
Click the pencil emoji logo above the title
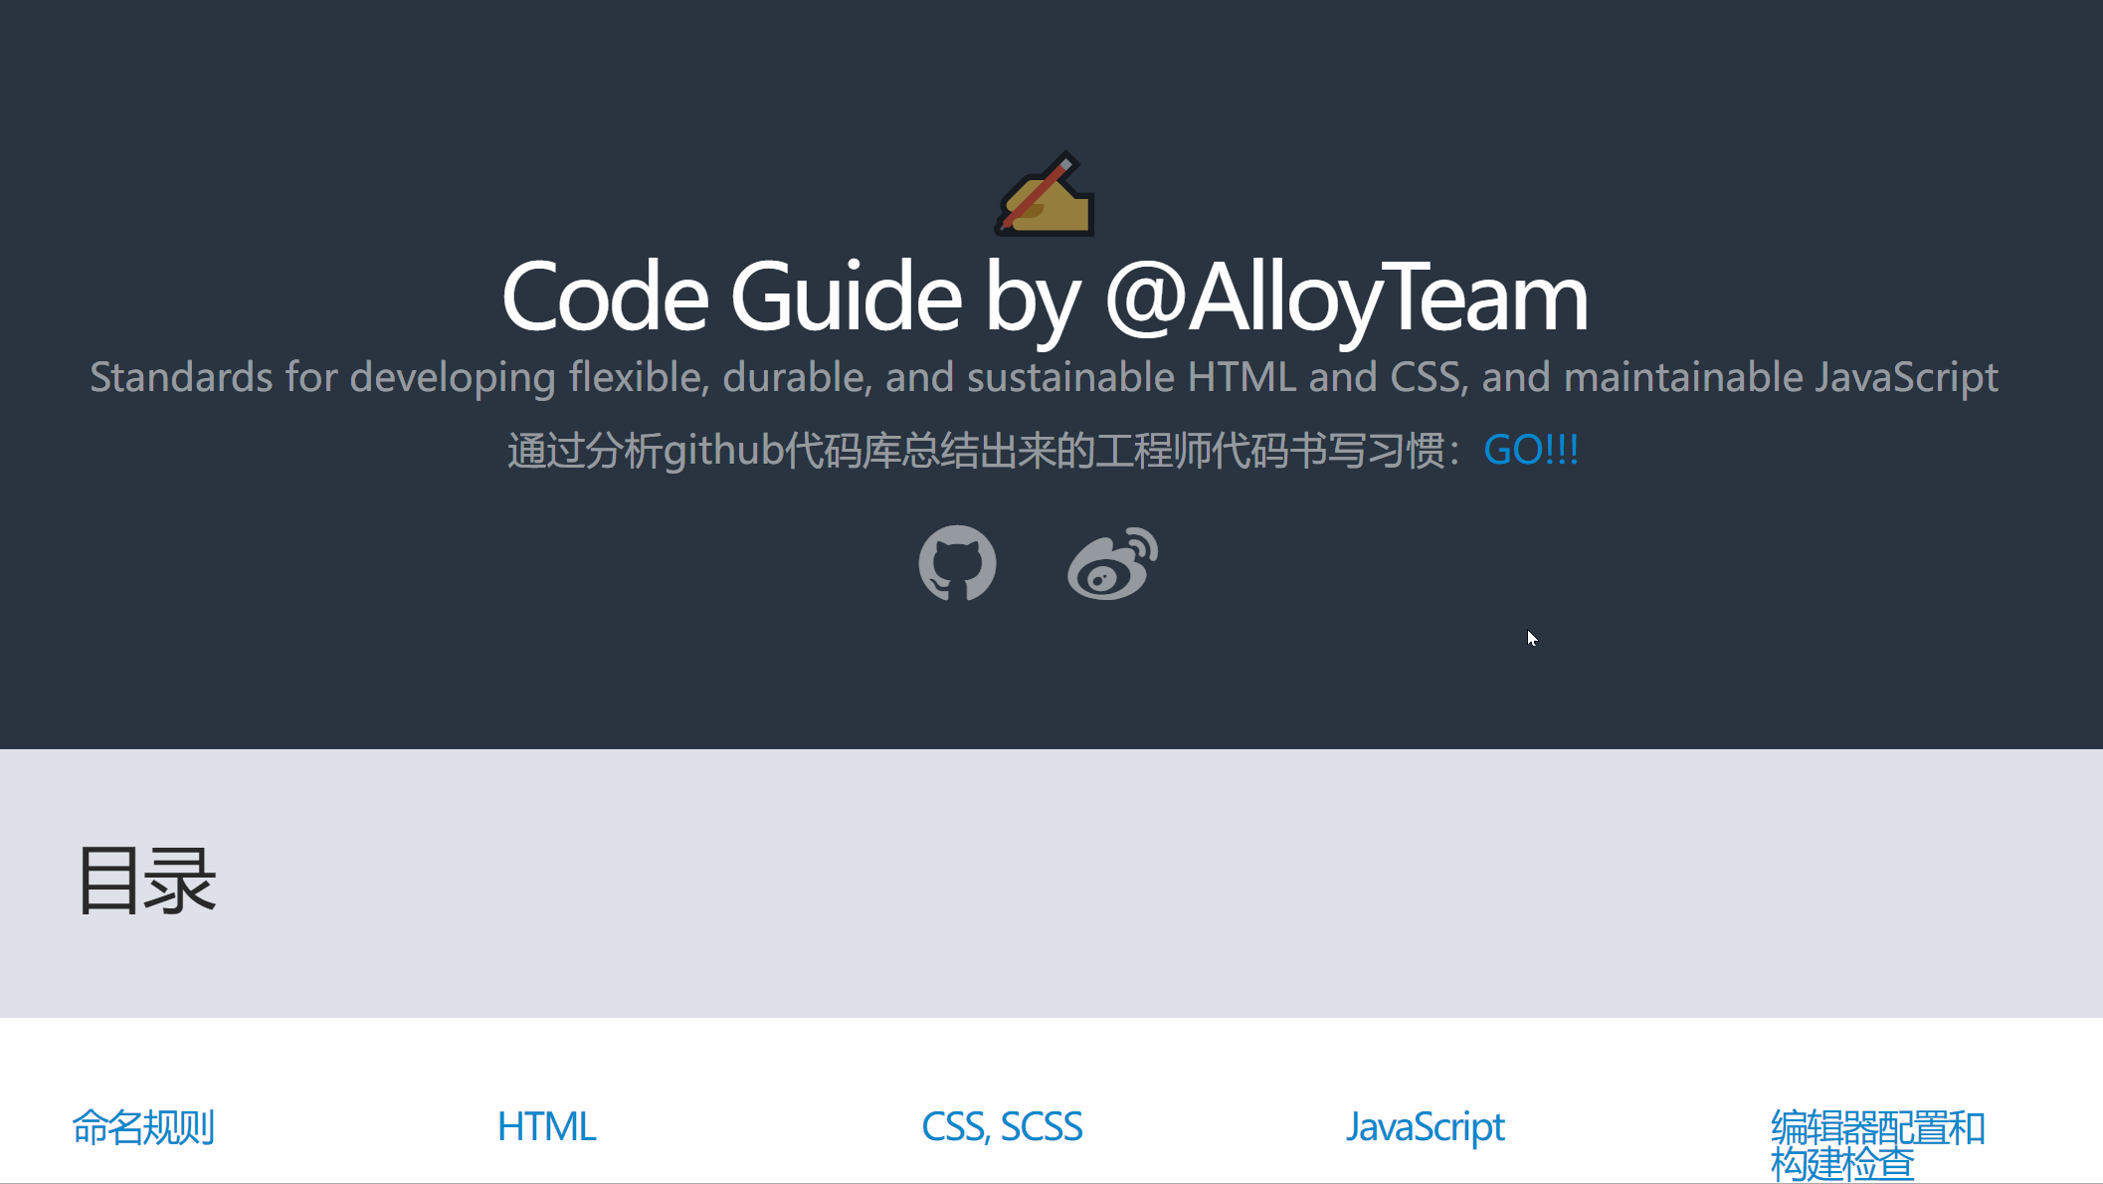[1045, 195]
